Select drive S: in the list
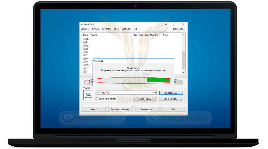Viewport: 268px width, 149px height. (x=86, y=52)
